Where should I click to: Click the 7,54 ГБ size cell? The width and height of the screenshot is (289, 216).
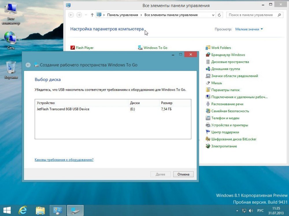click(166, 109)
